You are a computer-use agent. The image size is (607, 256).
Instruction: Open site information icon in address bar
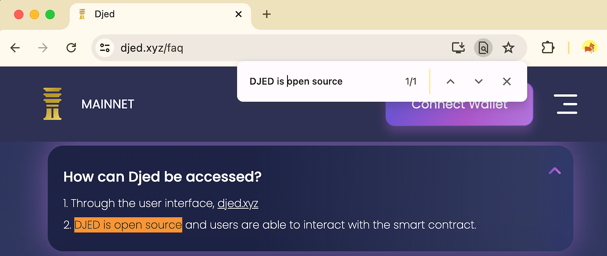(x=104, y=48)
